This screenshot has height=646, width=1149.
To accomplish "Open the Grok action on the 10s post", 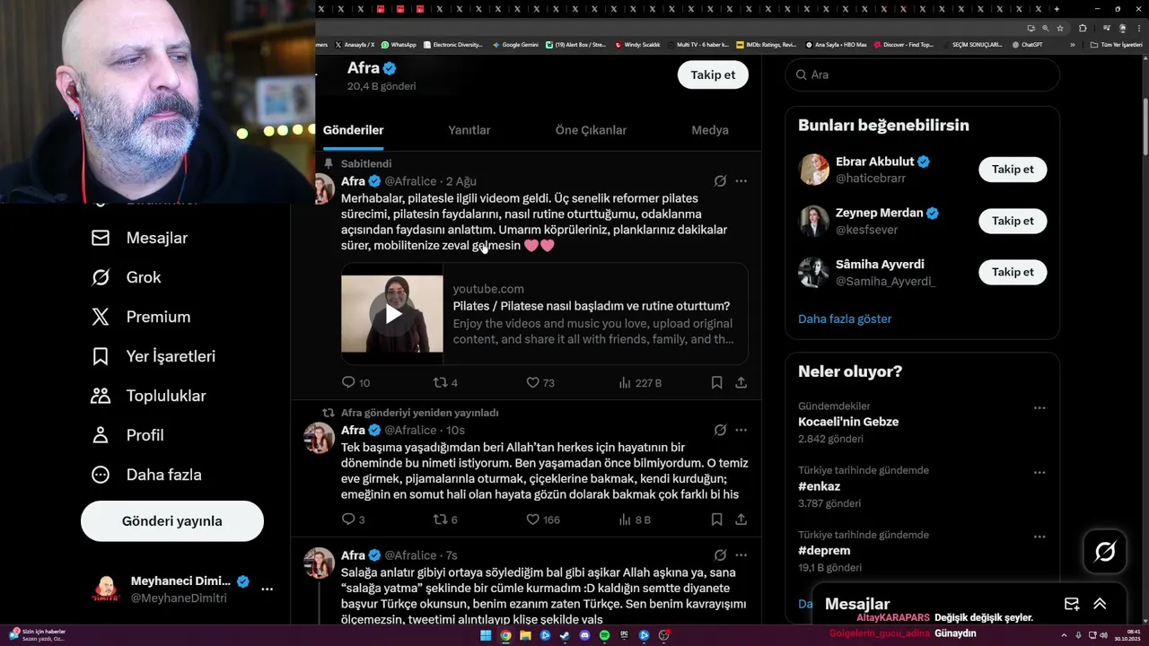I will point(720,430).
